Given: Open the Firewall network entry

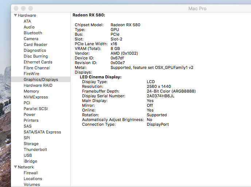Looking at the screenshot, I should (31, 173).
